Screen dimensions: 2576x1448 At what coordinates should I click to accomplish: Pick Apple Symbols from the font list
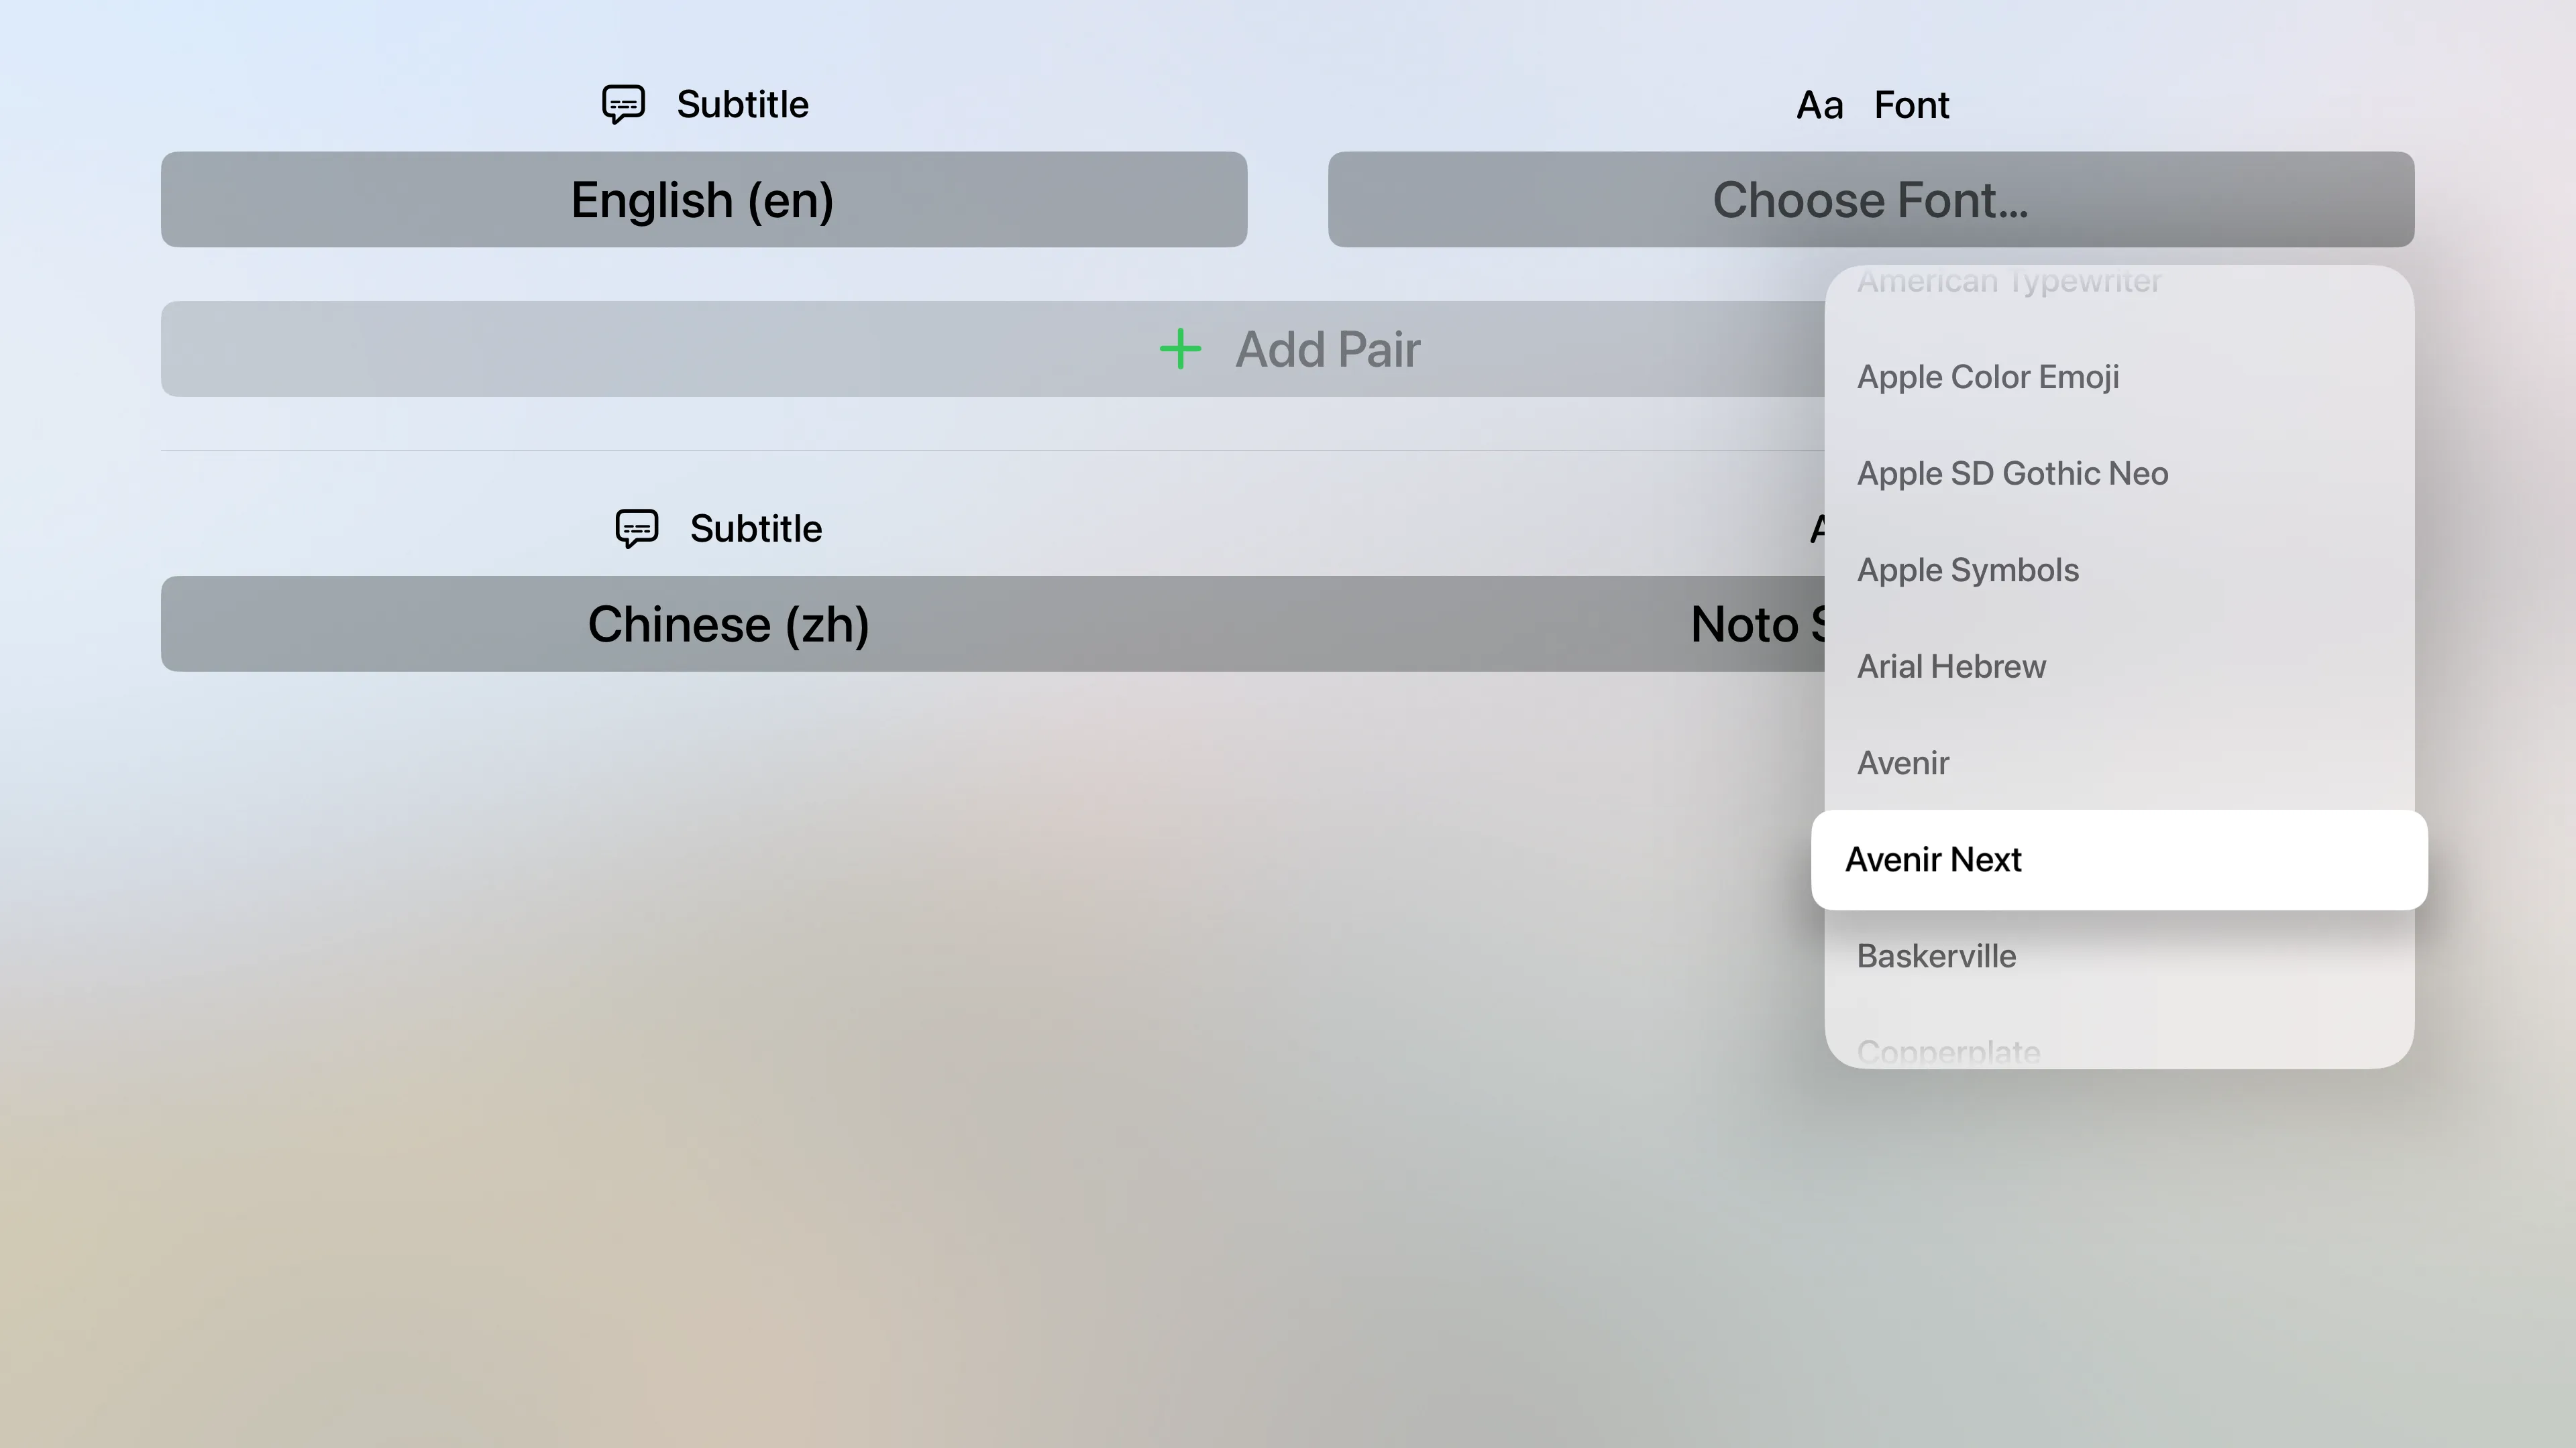[x=1967, y=570]
